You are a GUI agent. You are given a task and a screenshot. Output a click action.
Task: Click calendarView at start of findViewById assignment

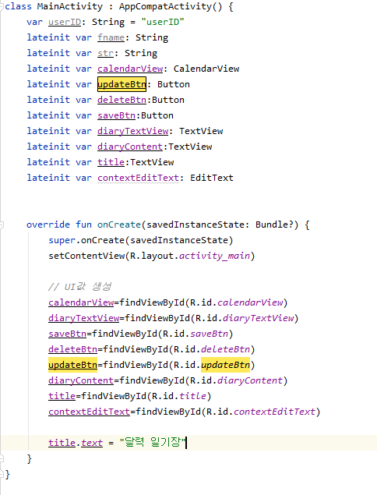[81, 302]
